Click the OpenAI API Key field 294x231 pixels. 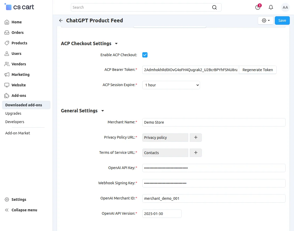214,168
